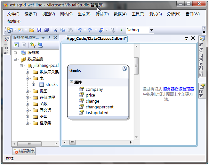This screenshot has width=209, height=165.
Task: Click the 服务器资源管理器 hyperlink
Action: click(178, 89)
